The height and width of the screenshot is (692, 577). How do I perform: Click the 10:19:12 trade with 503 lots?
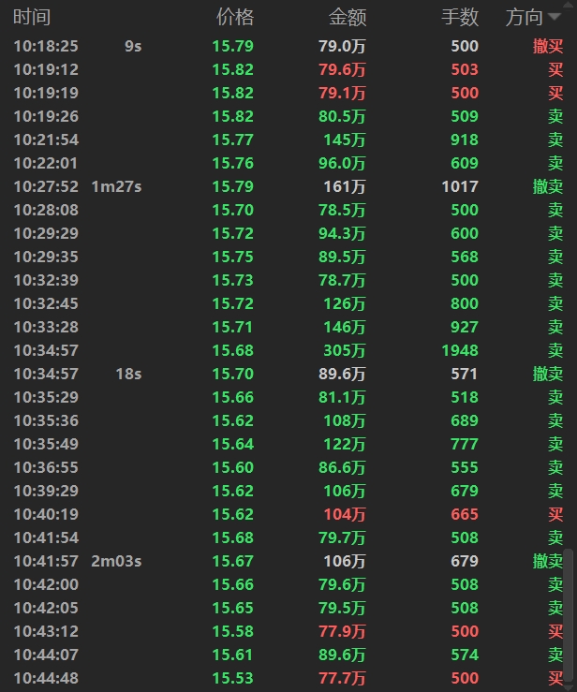pyautogui.click(x=281, y=69)
